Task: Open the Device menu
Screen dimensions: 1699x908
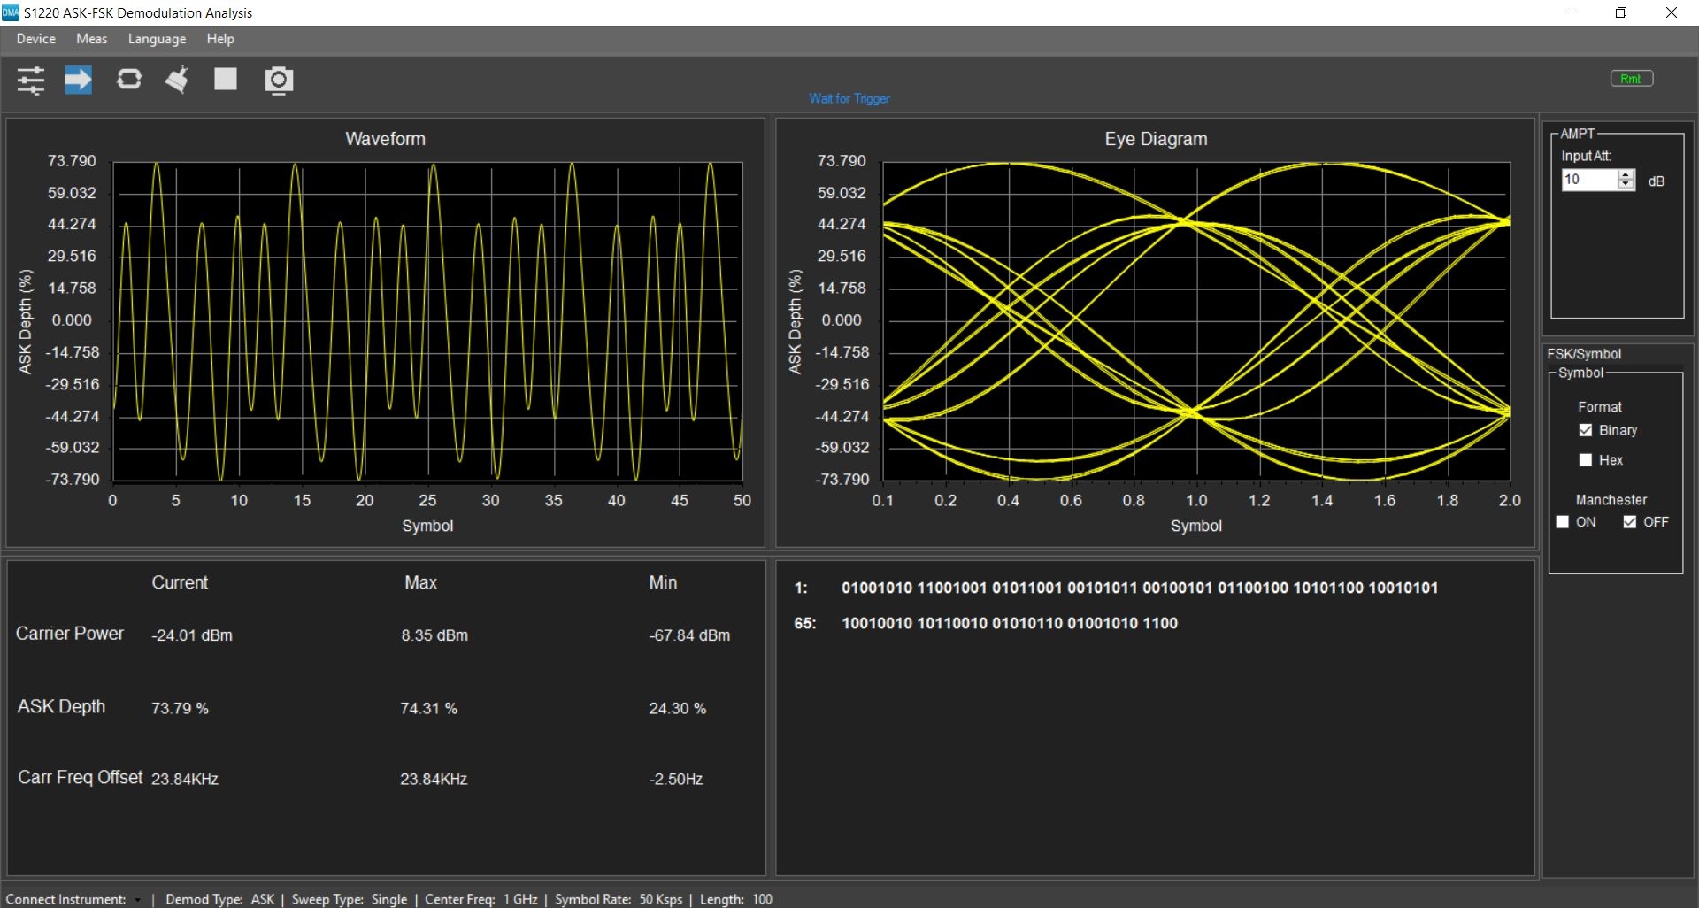Action: (36, 39)
